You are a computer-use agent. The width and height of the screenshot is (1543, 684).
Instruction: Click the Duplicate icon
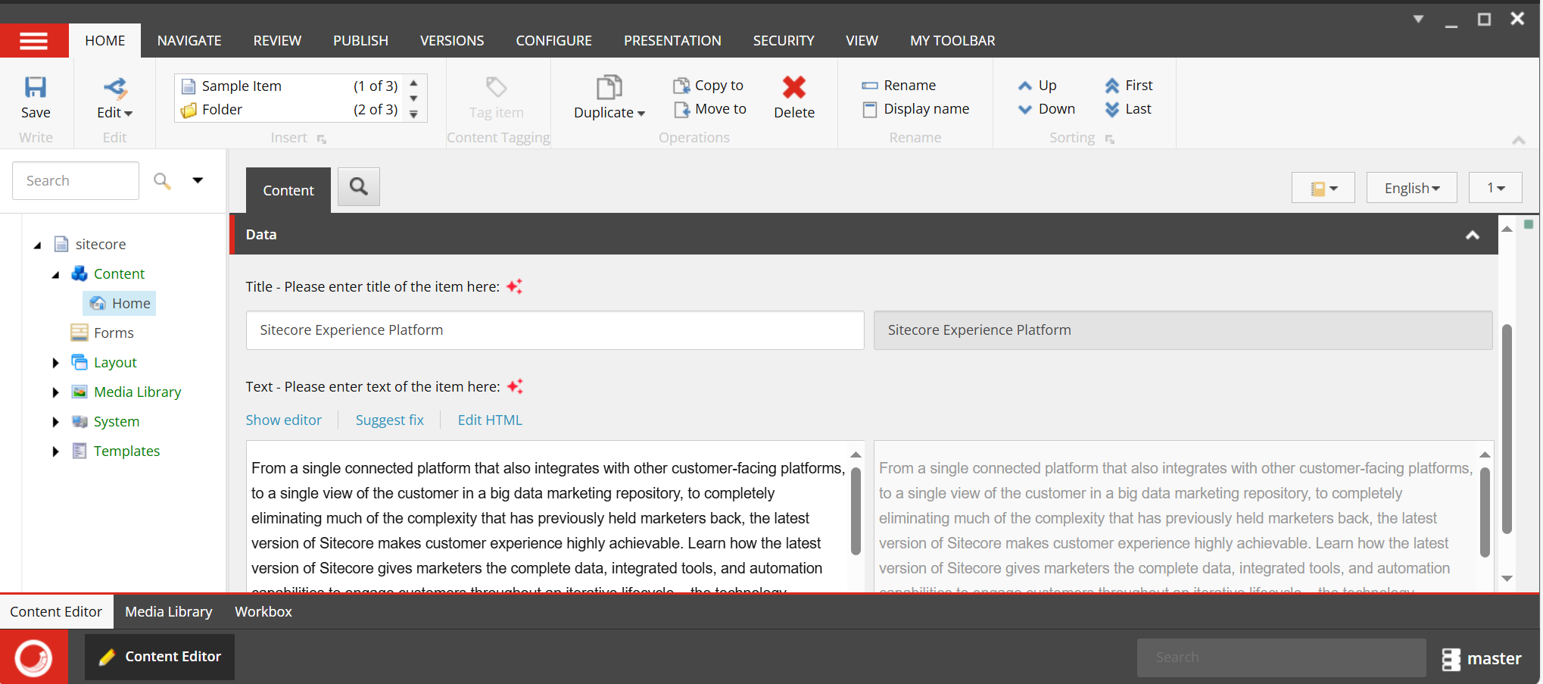(609, 87)
